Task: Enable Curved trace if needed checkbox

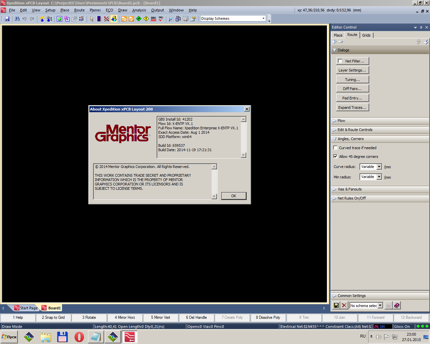Action: [x=335, y=147]
